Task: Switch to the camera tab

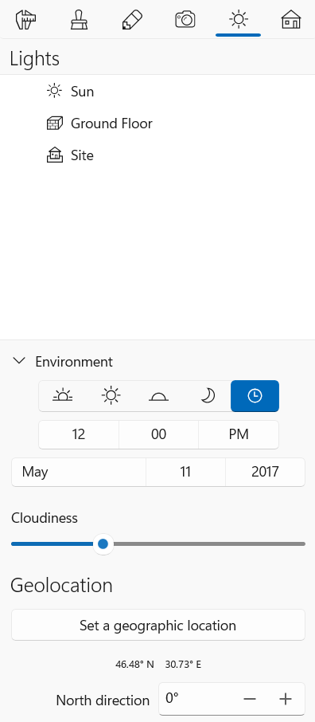Action: point(185,20)
